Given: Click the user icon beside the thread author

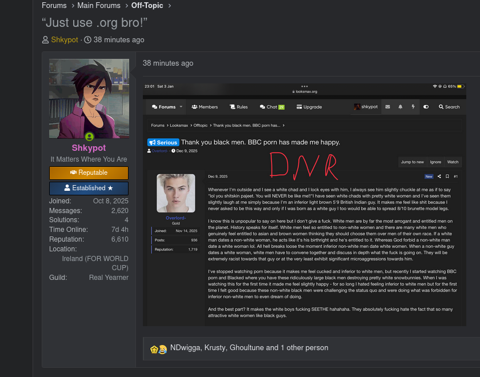Looking at the screenshot, I should pos(45,40).
